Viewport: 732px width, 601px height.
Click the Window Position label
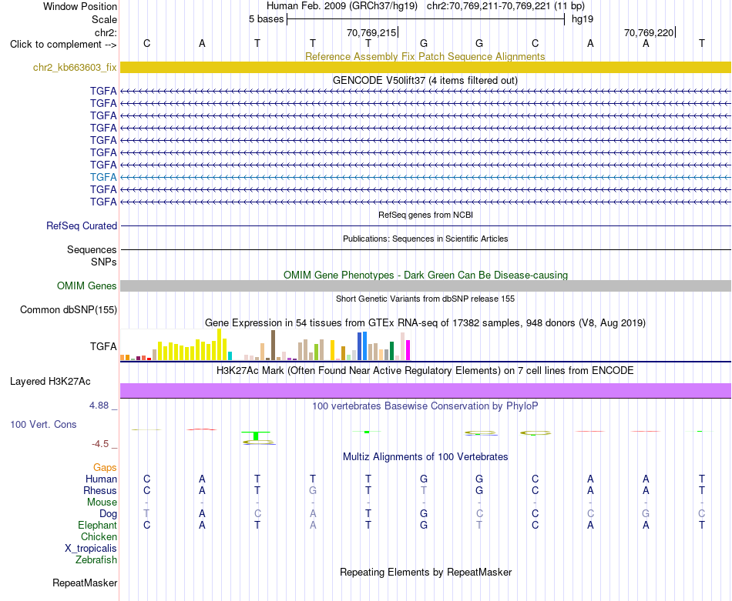tap(80, 6)
